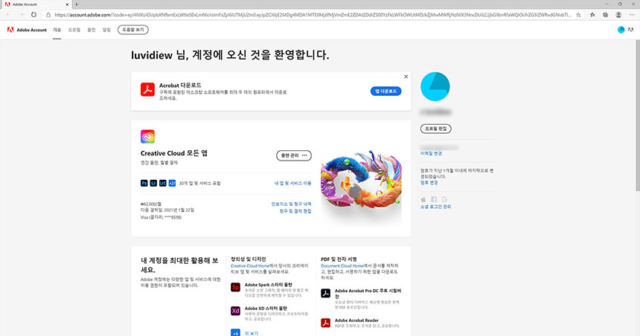Screen dimensions: 640x336
Task: Click the Creative Cloud rainbow icon
Action: pyautogui.click(x=147, y=137)
